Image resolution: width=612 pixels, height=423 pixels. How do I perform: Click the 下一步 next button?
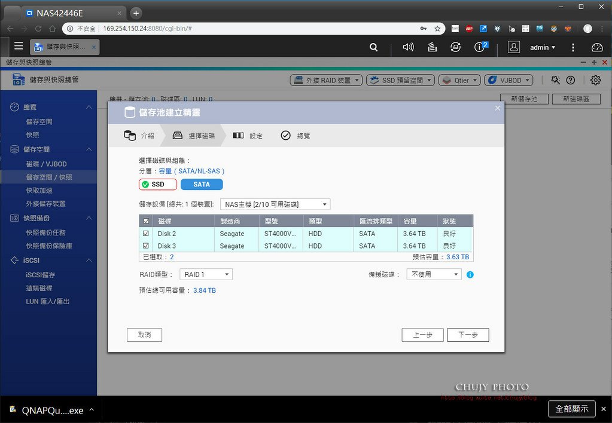point(468,335)
